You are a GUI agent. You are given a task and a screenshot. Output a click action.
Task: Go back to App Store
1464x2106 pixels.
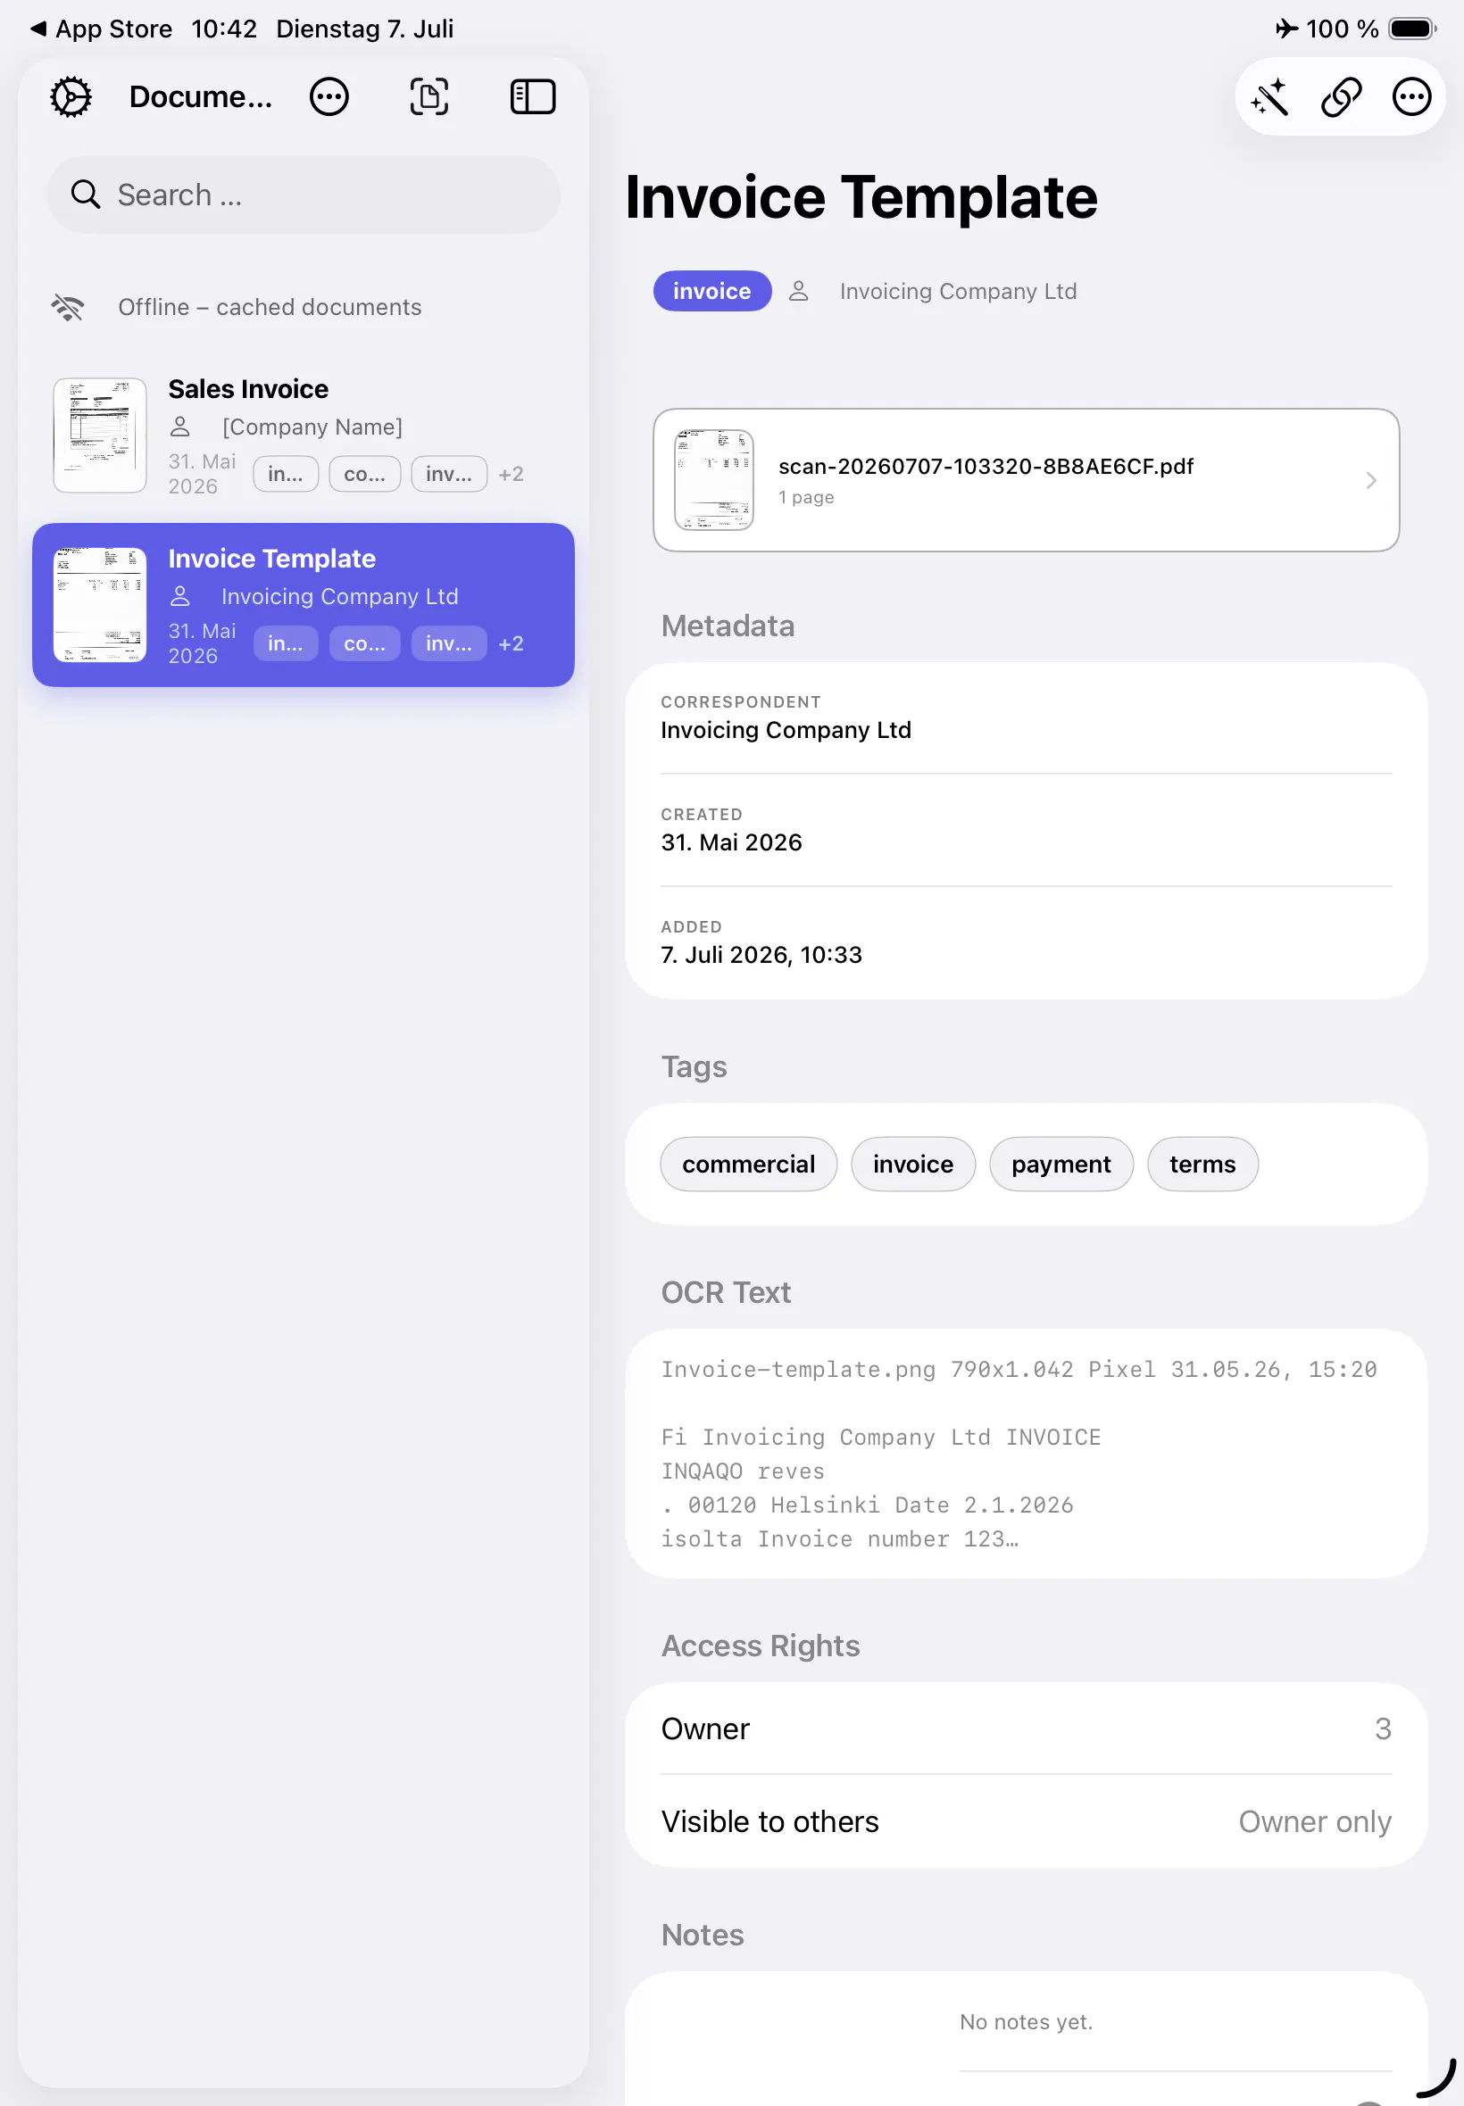pyautogui.click(x=101, y=29)
